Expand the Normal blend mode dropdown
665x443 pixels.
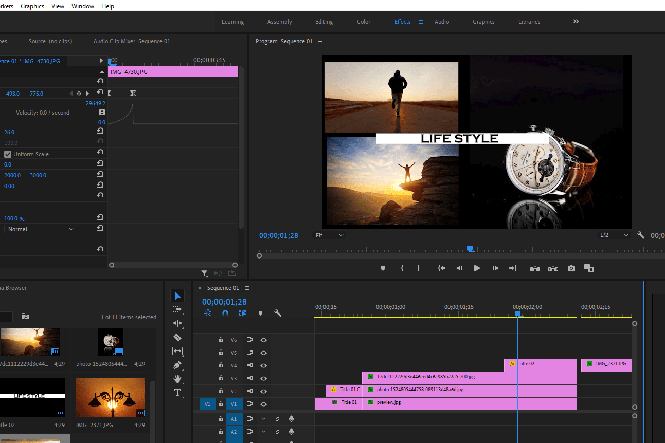40,229
